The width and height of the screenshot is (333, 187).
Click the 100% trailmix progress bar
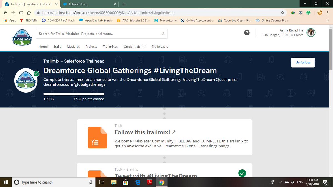[x=74, y=94]
